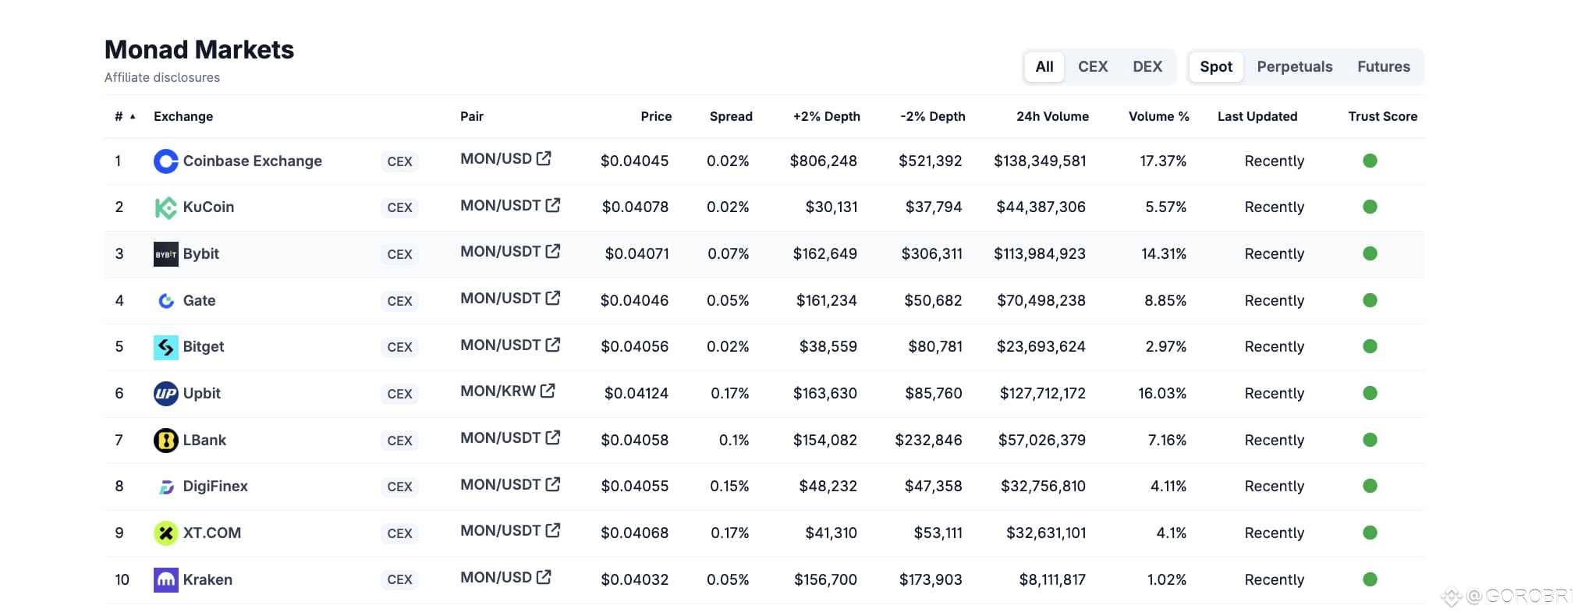Select the Futures market type
The height and width of the screenshot is (616, 1585).
1383,67
